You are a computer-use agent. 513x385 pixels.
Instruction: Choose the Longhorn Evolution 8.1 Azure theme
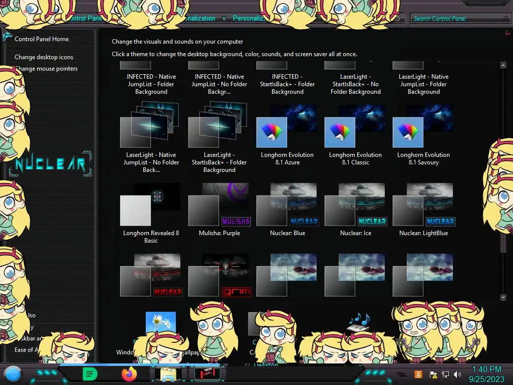click(x=287, y=134)
